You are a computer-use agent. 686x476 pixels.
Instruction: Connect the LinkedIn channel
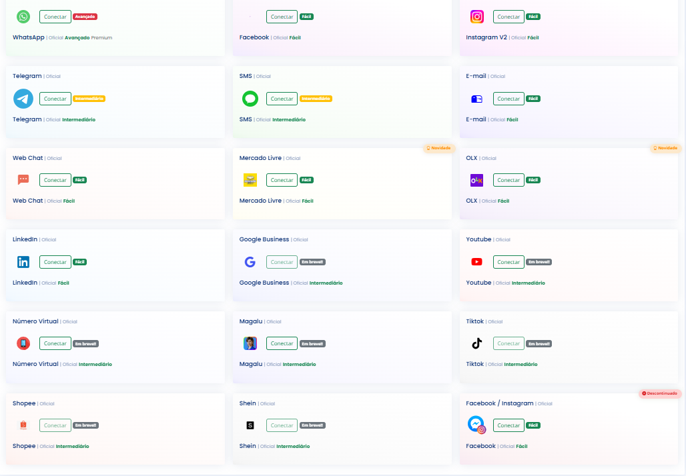pyautogui.click(x=55, y=262)
